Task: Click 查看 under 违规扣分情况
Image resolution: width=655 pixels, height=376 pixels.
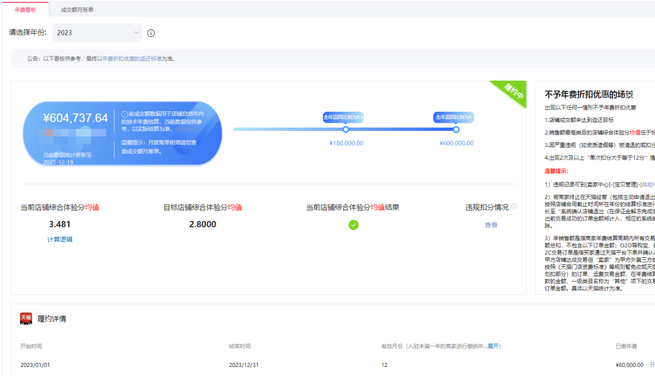Action: [491, 225]
